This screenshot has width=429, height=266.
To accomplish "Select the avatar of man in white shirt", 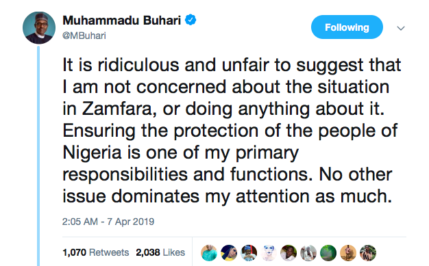I will point(289,253).
